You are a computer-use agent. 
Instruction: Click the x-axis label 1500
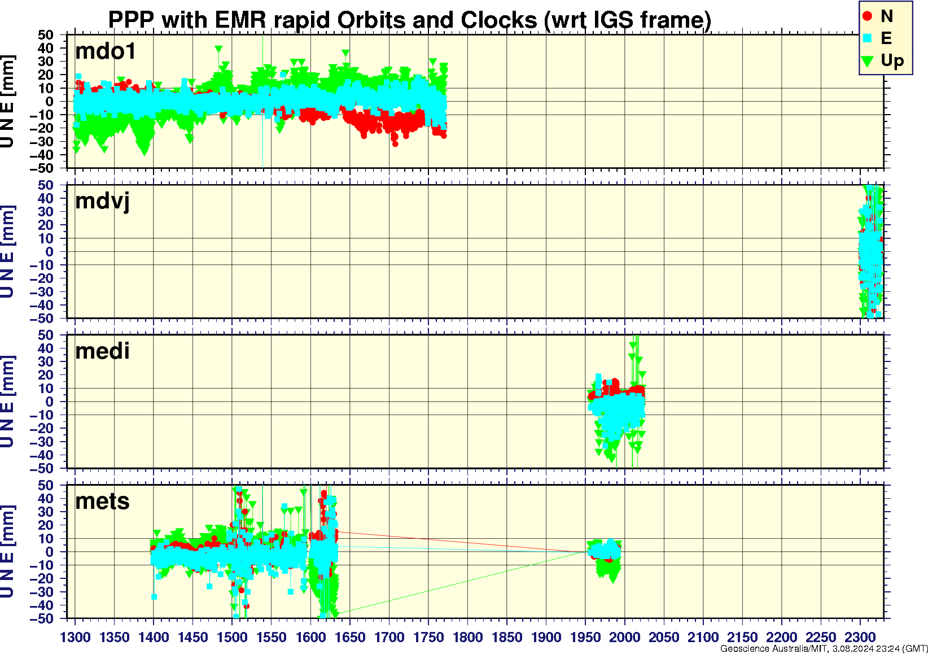(x=232, y=637)
